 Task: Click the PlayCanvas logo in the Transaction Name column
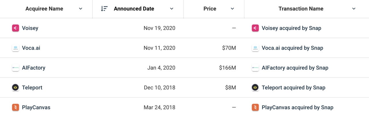[x=255, y=107]
